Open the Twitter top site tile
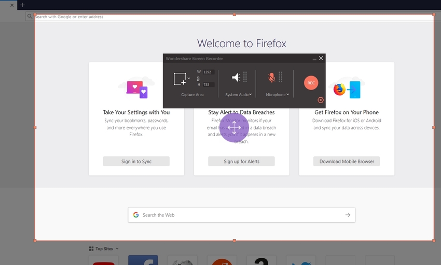Image resolution: width=441 pixels, height=265 pixels. click(301, 260)
